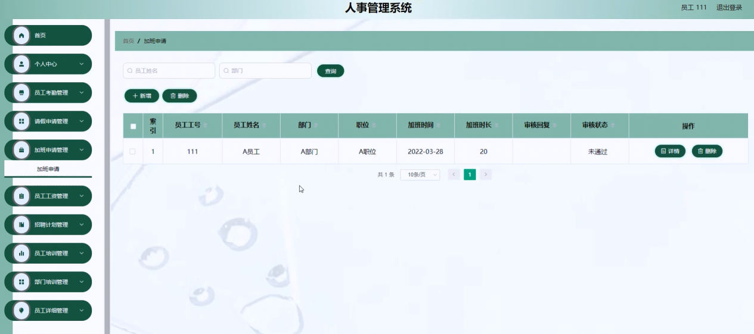Click the 退出登录 logout link
This screenshot has height=334, width=754.
click(x=730, y=8)
